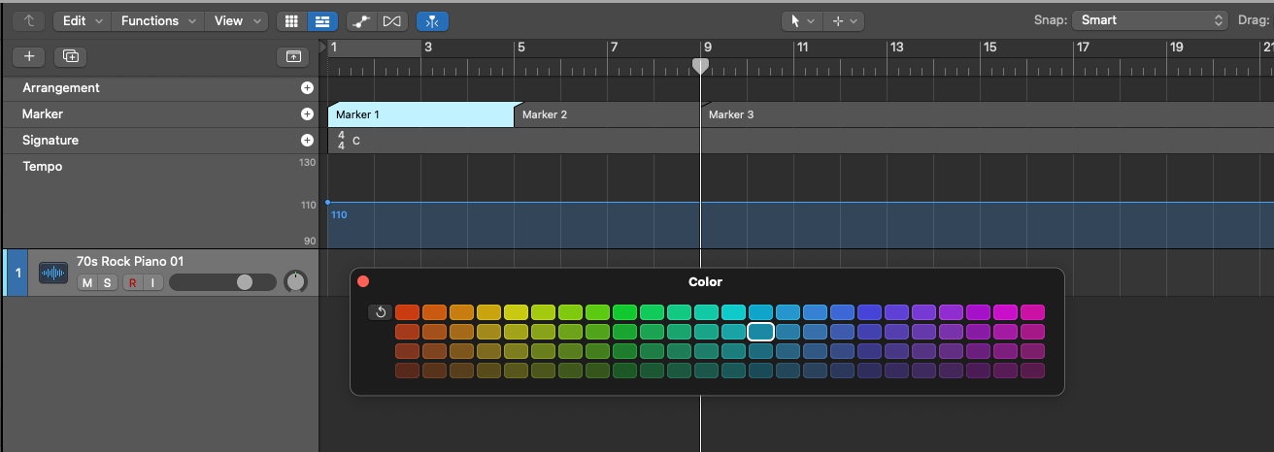
Task: Add a marker using Marker plus icon
Action: point(307,113)
